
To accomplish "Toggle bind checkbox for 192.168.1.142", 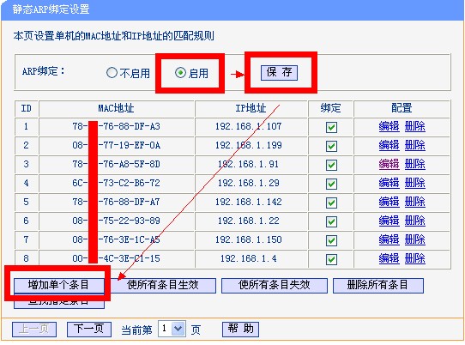I will pos(331,203).
